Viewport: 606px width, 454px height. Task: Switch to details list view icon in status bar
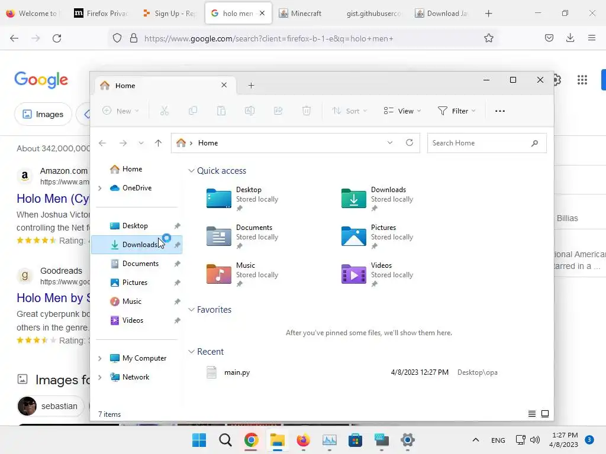[532, 414]
